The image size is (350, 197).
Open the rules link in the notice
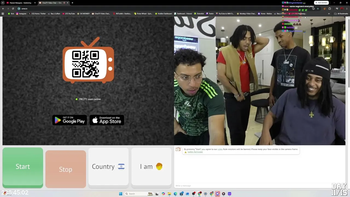pos(220,149)
